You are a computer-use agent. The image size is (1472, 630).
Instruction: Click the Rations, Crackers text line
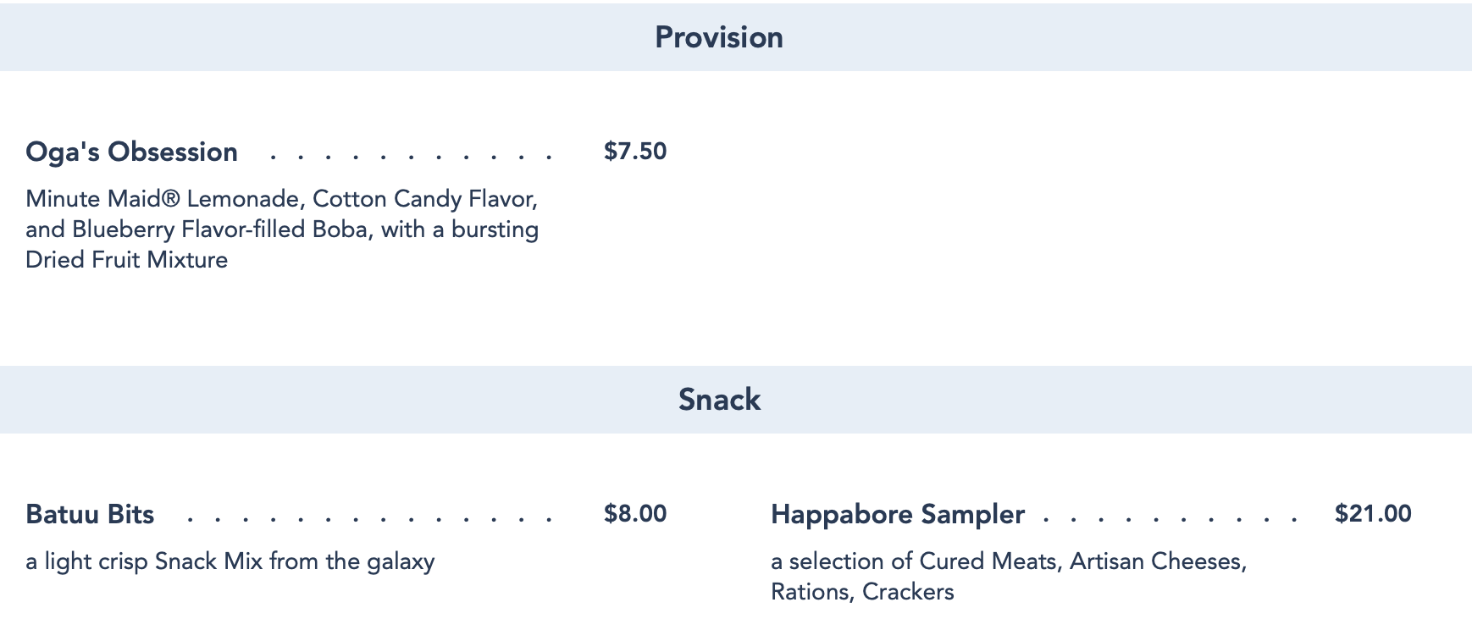pos(862,592)
